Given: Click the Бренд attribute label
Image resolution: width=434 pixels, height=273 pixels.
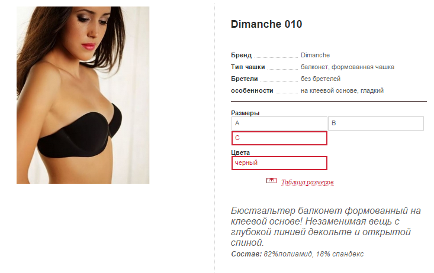Looking at the screenshot, I should (x=242, y=56).
